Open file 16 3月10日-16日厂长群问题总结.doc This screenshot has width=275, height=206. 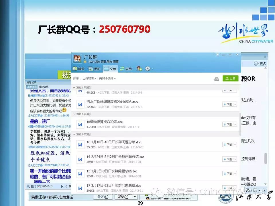[x=114, y=142]
